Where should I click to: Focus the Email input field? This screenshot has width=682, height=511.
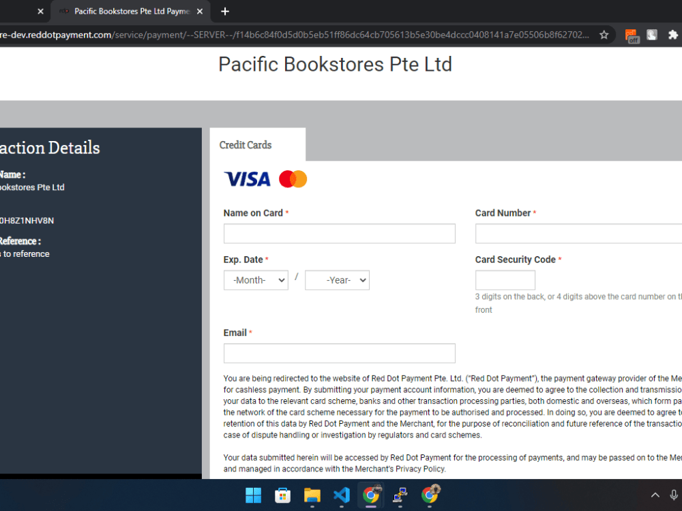[x=339, y=353]
